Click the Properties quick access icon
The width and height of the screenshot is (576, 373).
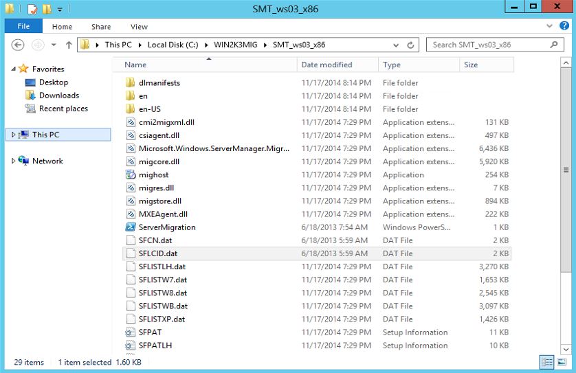coord(32,8)
